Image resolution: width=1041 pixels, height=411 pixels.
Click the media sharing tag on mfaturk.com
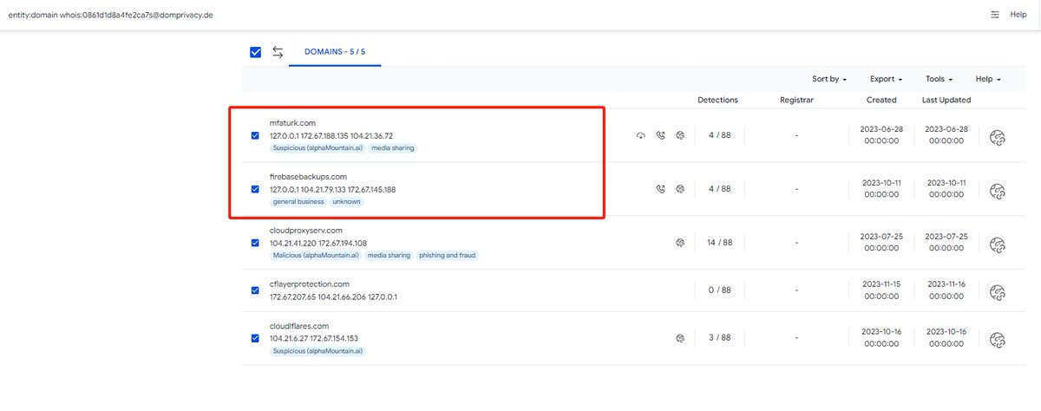coord(393,148)
